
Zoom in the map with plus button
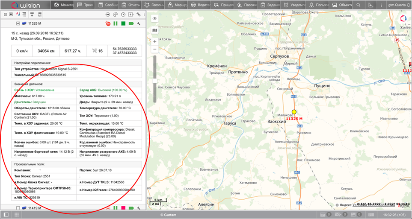154,41
